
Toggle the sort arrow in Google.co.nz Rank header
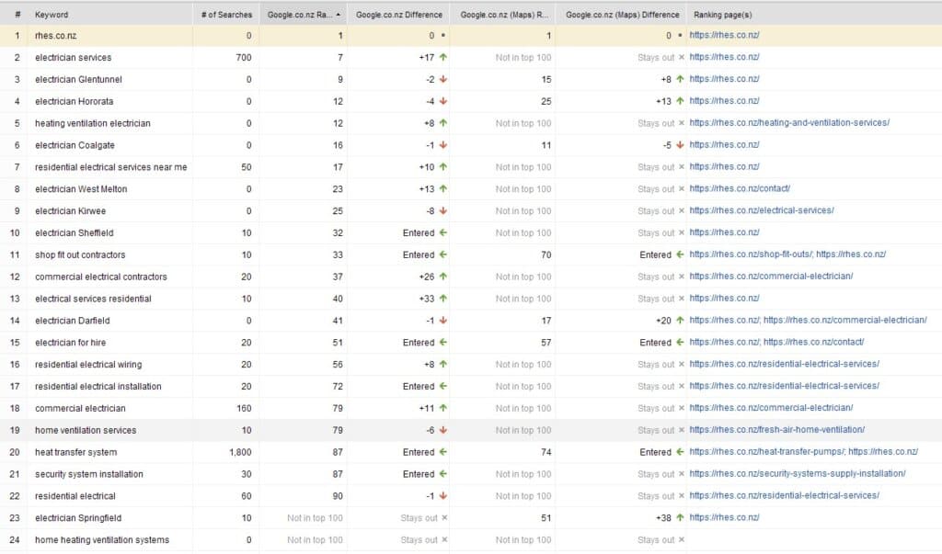pos(339,15)
